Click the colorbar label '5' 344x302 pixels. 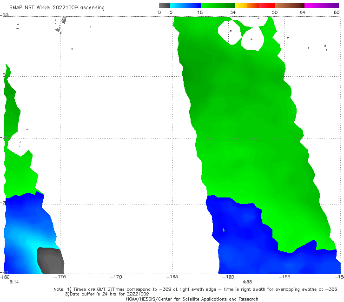pos(171,13)
